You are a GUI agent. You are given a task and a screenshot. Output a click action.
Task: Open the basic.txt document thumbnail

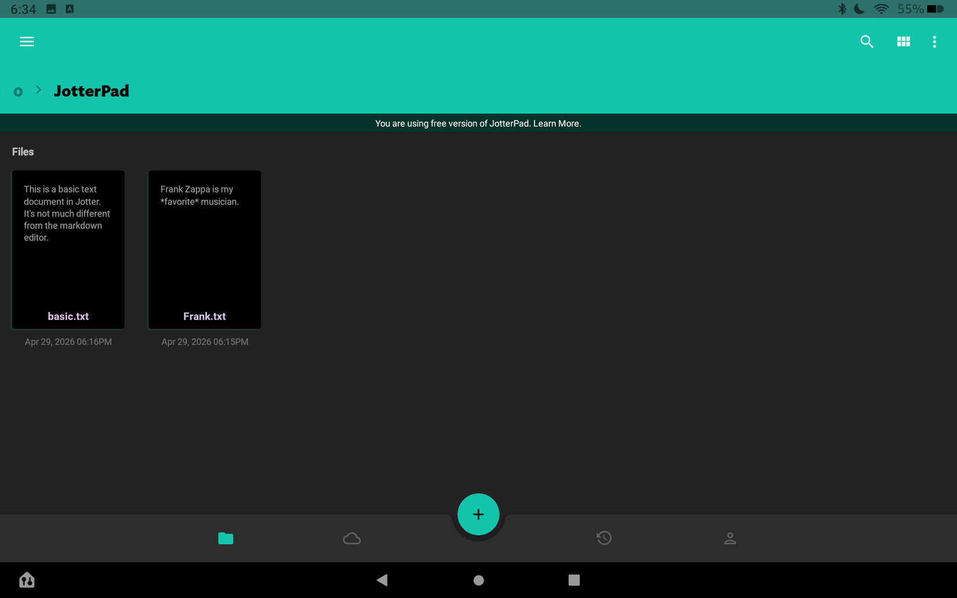[68, 249]
